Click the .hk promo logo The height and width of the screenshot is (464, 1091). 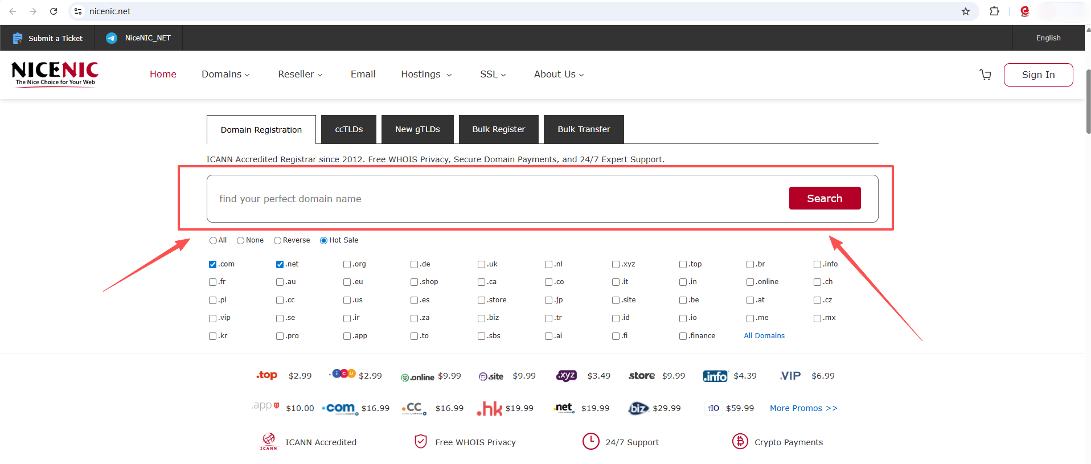point(490,408)
